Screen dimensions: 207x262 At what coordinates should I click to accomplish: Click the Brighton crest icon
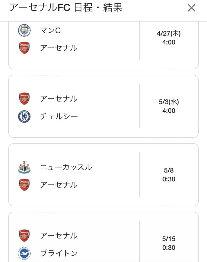[x=24, y=253]
